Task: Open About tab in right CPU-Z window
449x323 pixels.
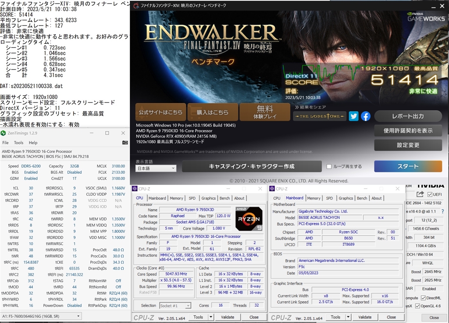Action: click(377, 198)
